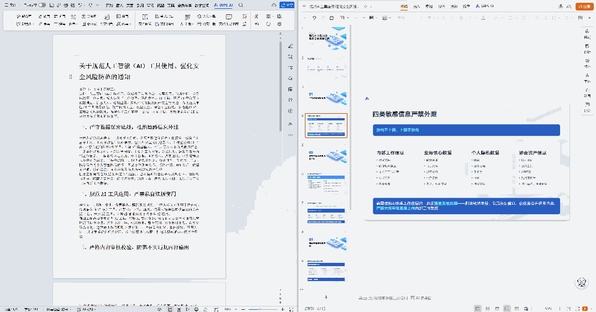The width and height of the screenshot is (596, 312).
Task: Click the Writer zoom slider in status bar
Action: pyautogui.click(x=262, y=309)
